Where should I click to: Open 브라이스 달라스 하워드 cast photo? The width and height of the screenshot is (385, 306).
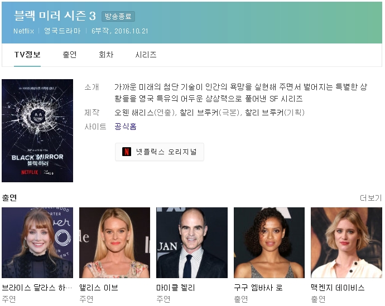37,242
